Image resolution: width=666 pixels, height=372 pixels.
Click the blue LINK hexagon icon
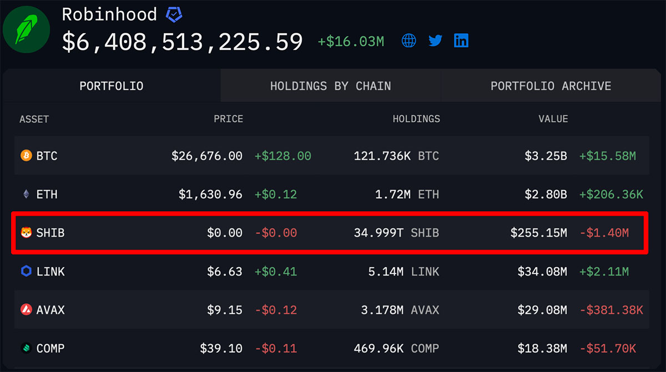pos(26,271)
